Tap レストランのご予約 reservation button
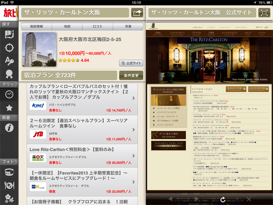The image size is (273, 205). pos(258,89)
